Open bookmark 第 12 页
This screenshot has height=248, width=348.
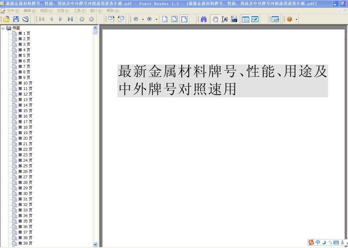[x=25, y=94]
